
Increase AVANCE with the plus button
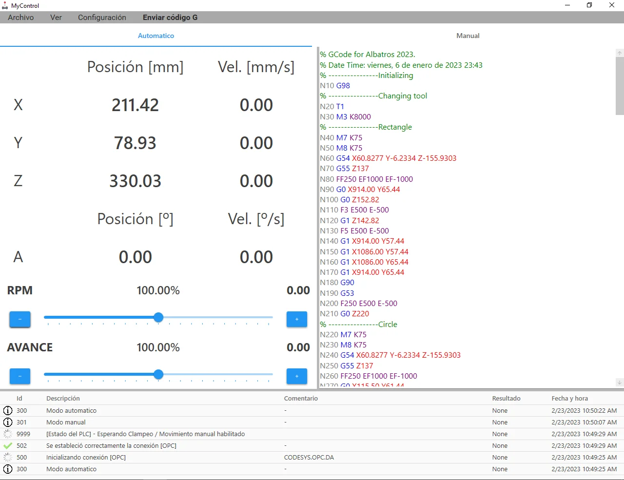(297, 376)
